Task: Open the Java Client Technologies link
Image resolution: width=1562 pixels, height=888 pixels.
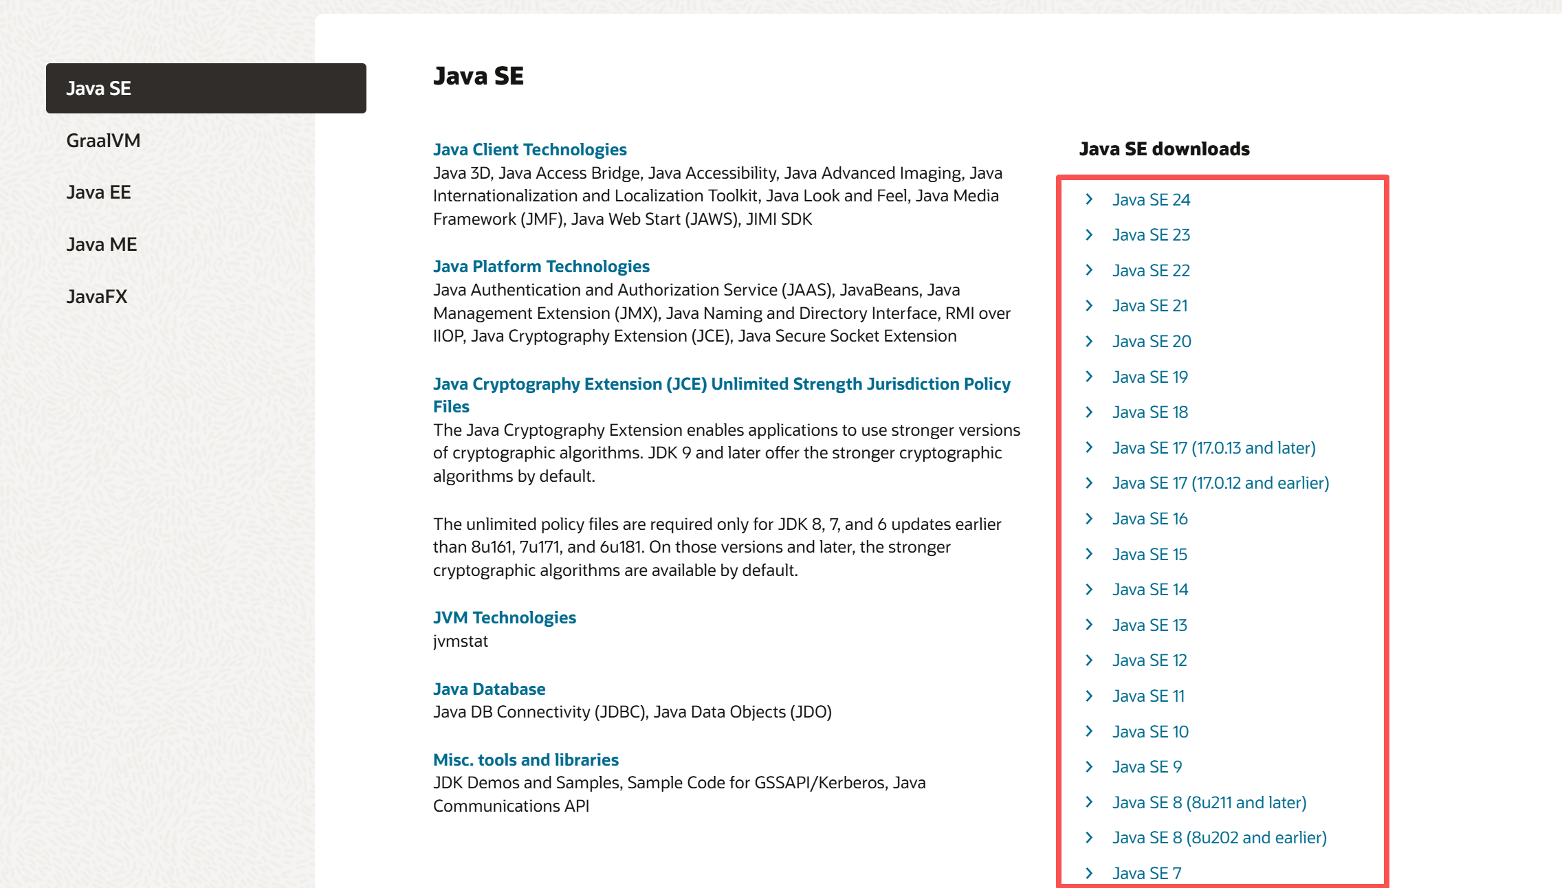Action: coord(529,150)
